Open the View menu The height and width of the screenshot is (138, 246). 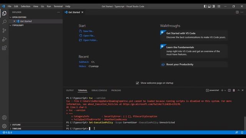tap(36, 7)
